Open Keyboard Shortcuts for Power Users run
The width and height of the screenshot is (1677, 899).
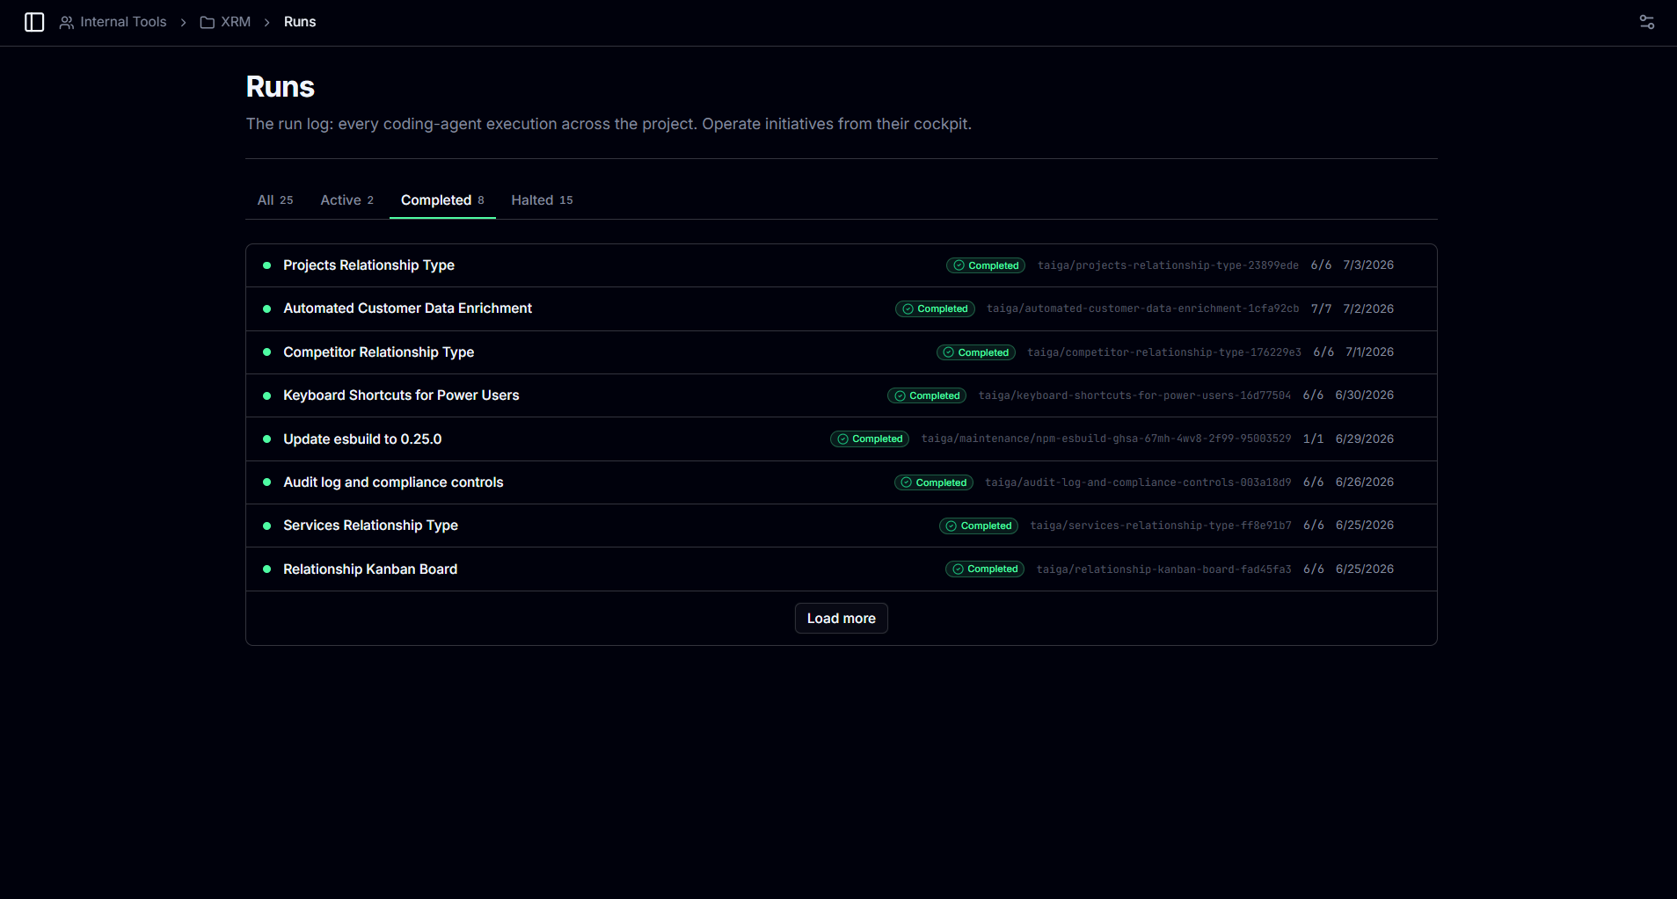coord(842,395)
